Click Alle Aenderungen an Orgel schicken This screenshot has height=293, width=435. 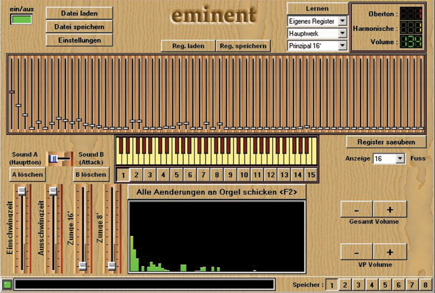(x=216, y=192)
